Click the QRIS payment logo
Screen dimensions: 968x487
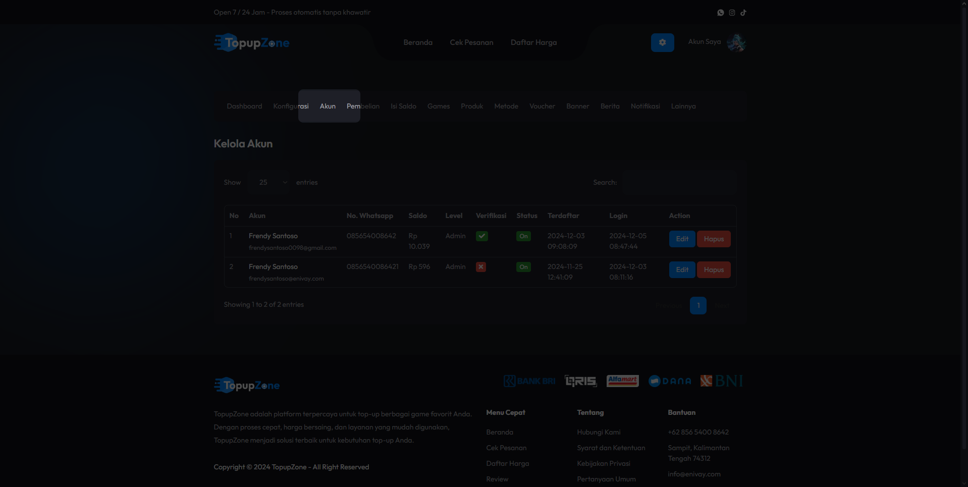tap(581, 381)
